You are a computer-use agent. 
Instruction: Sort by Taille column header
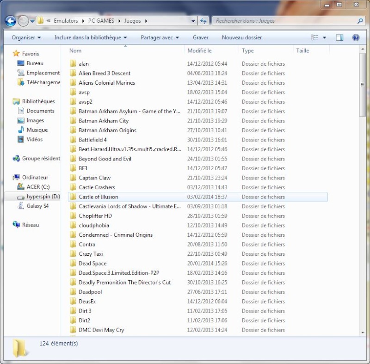[302, 50]
